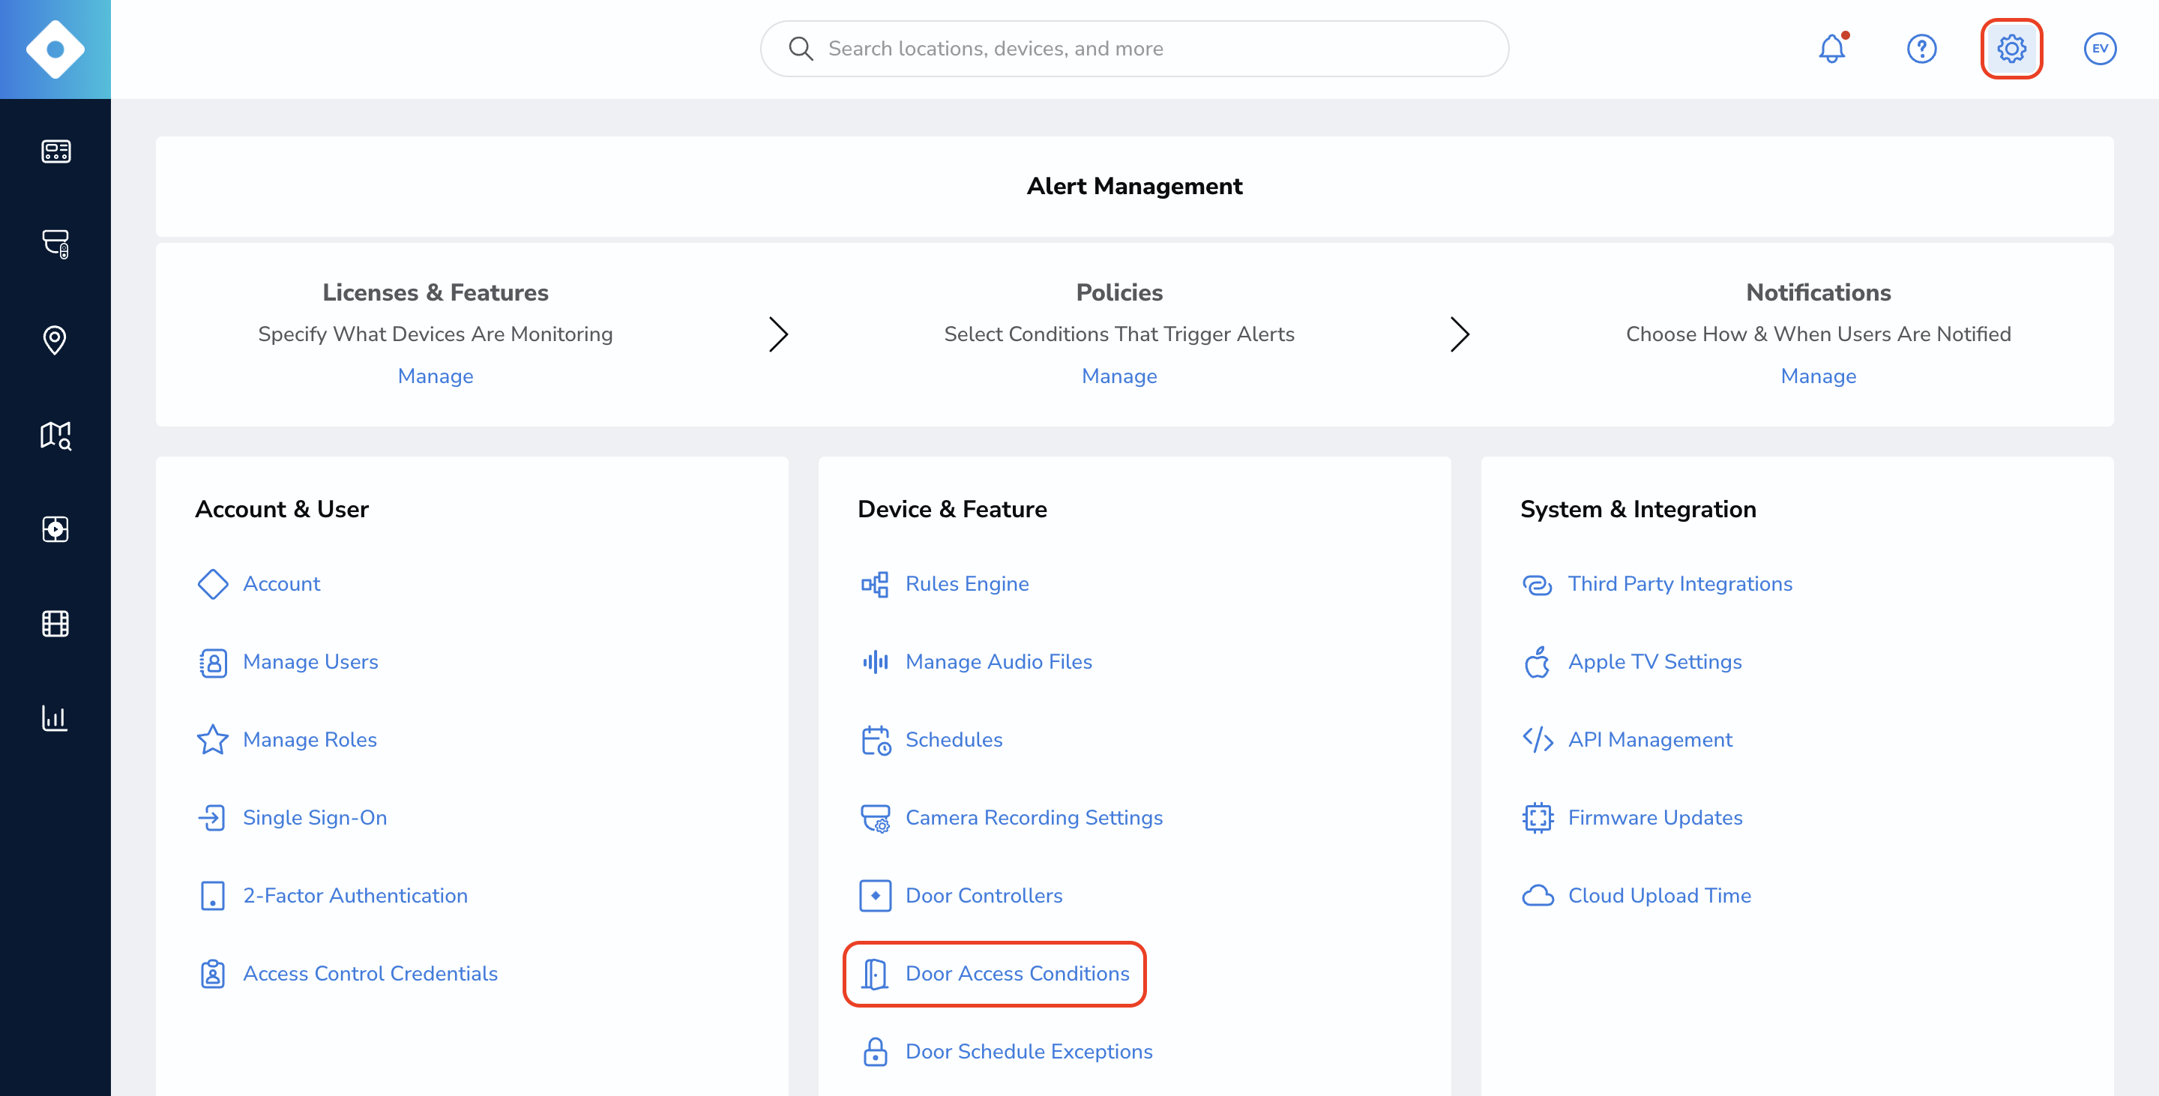Open the Account settings link

282,584
